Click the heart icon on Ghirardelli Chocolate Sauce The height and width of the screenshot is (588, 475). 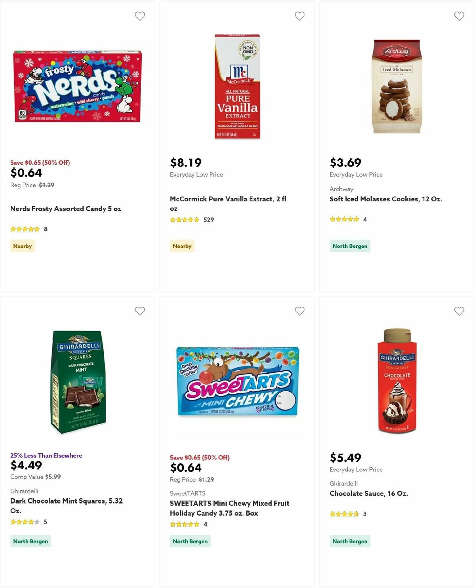tap(459, 311)
